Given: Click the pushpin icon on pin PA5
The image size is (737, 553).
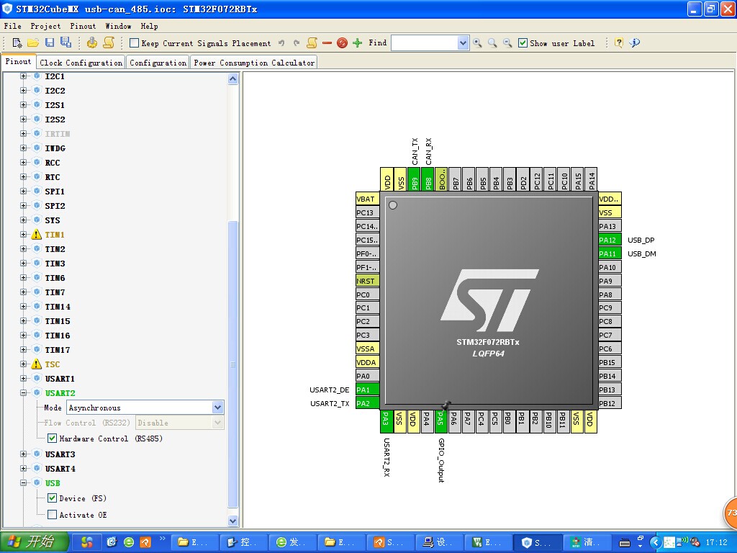Looking at the screenshot, I should coord(446,405).
